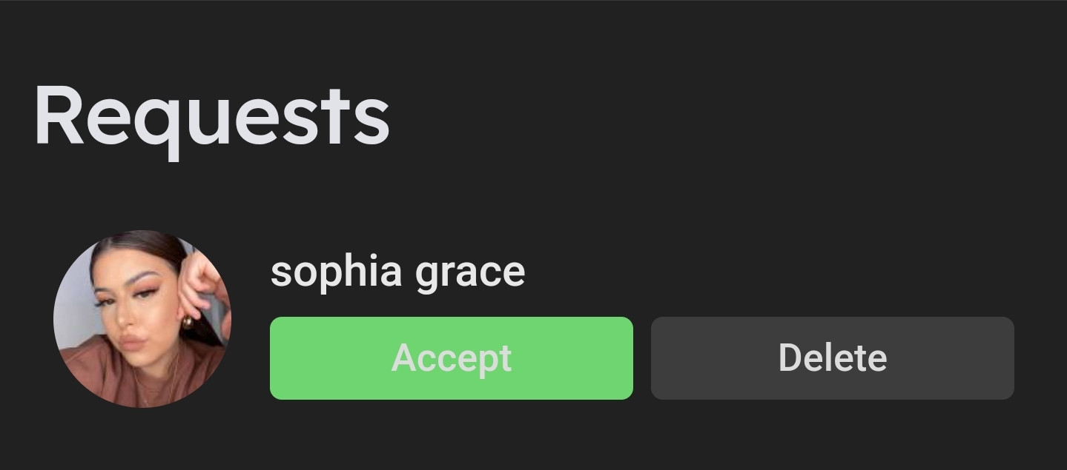Image resolution: width=1067 pixels, height=470 pixels.
Task: Click the word Accept on the green button
Action: (x=451, y=358)
